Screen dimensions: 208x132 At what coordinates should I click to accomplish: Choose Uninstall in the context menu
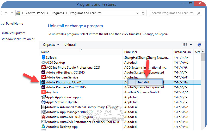tap(145, 82)
